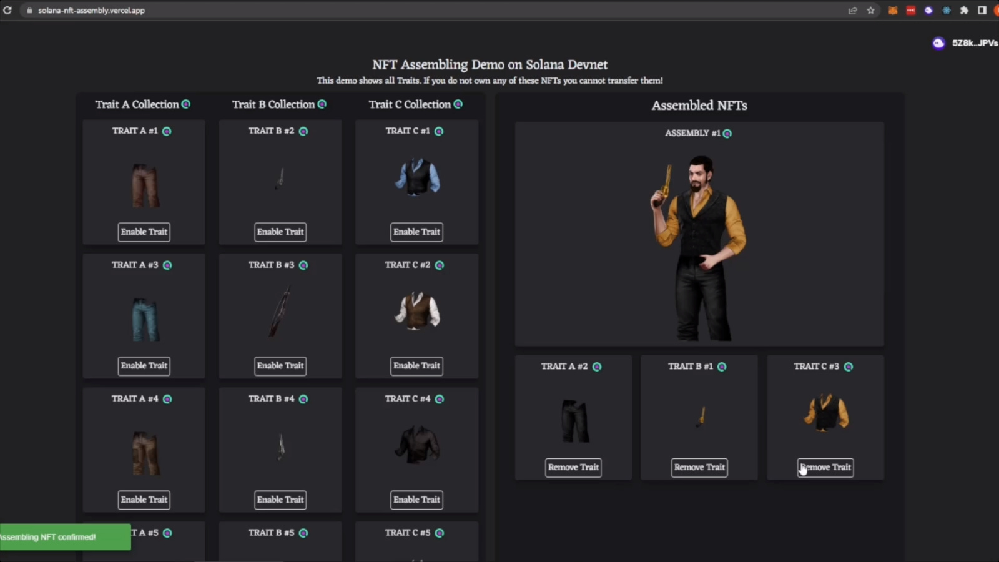Open the explorer icon next to TRAIT C #1
Screen dimensions: 999x562
439,131
